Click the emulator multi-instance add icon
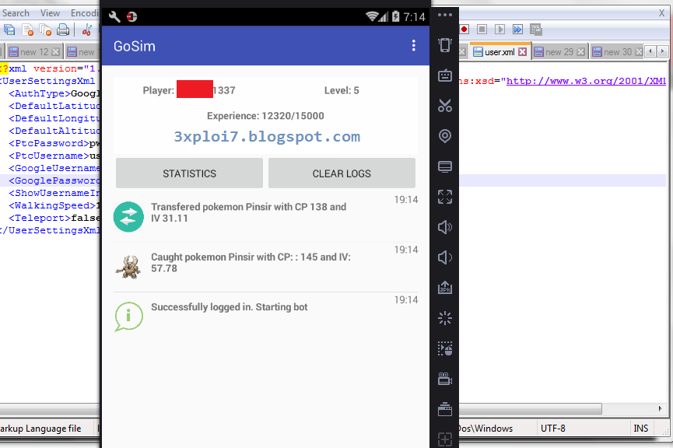 pyautogui.click(x=445, y=439)
